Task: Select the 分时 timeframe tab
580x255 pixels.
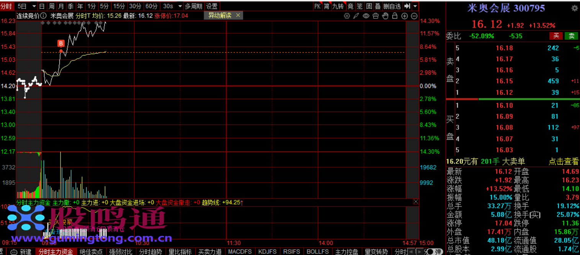Action: point(7,6)
